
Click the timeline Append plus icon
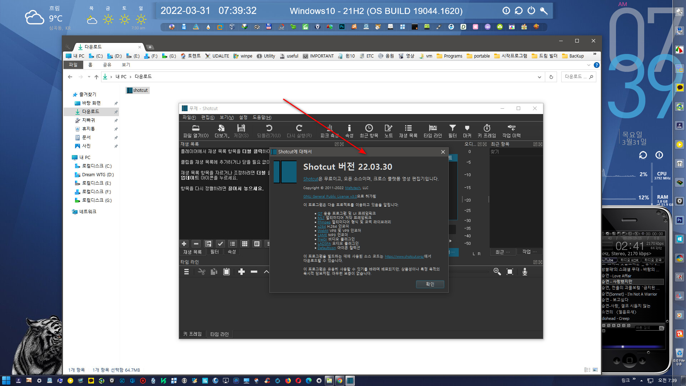[x=242, y=272]
